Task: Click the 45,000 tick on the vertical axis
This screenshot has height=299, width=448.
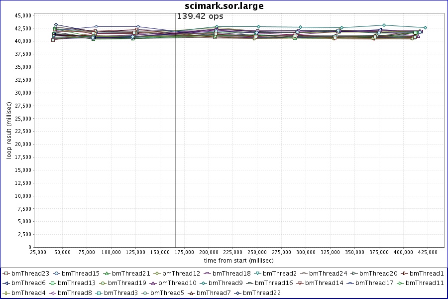Action: click(24, 15)
